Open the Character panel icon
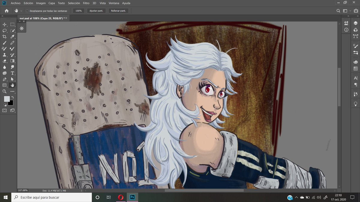Screen dimensions: 360x202 pyautogui.click(x=355, y=78)
